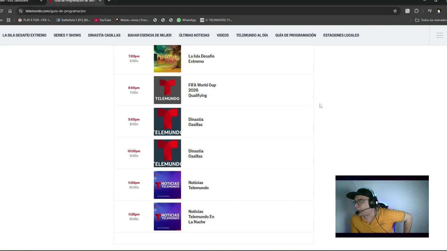Click Dinastía Casillas title in 9:00pm row
The image size is (447, 251).
tap(196, 122)
